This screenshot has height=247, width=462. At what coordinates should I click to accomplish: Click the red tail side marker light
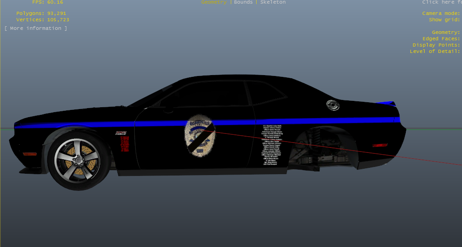[380, 145]
